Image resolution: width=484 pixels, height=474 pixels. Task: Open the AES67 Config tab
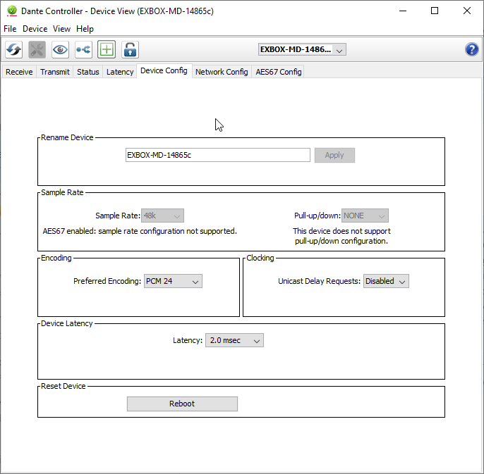(279, 72)
